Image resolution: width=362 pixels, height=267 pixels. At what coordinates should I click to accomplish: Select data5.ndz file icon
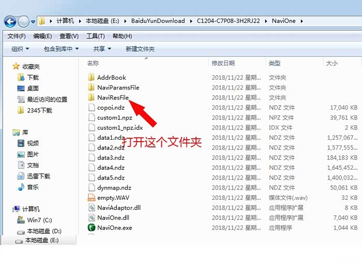[92, 177]
